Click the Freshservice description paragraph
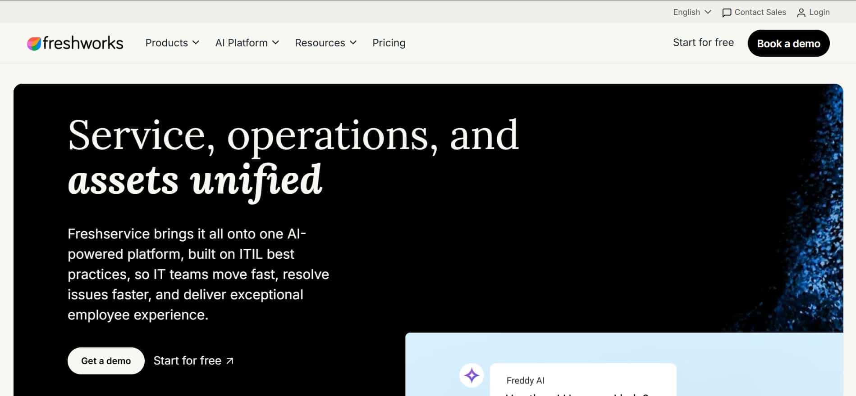 pyautogui.click(x=198, y=274)
